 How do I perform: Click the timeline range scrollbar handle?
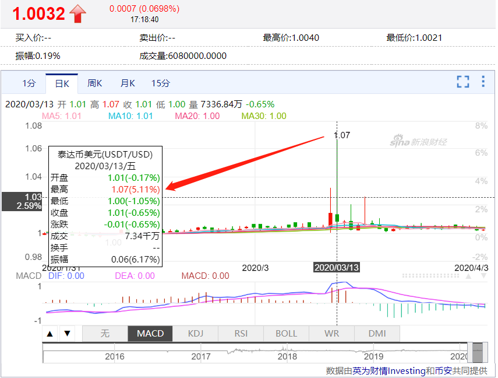coord(478,352)
